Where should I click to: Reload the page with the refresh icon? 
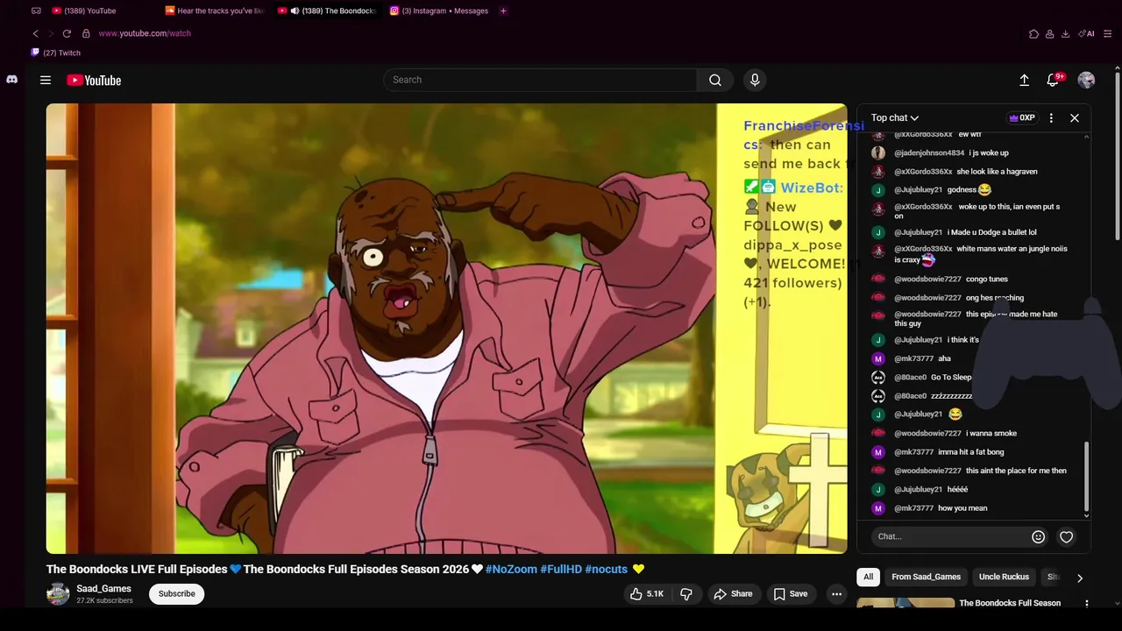pyautogui.click(x=67, y=33)
